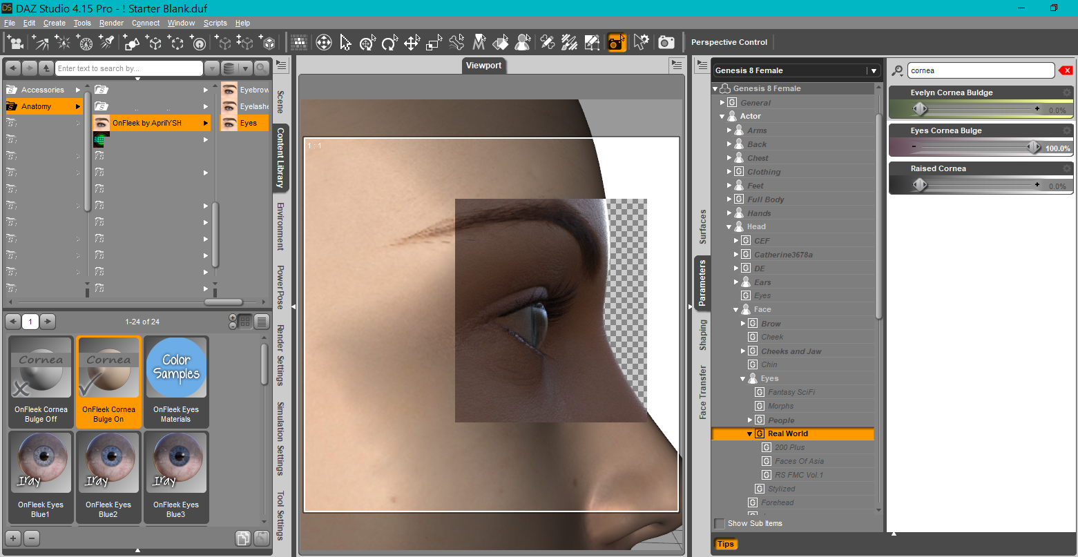The width and height of the screenshot is (1078, 557).
Task: Switch to the Surfaces tab
Action: pyautogui.click(x=703, y=227)
